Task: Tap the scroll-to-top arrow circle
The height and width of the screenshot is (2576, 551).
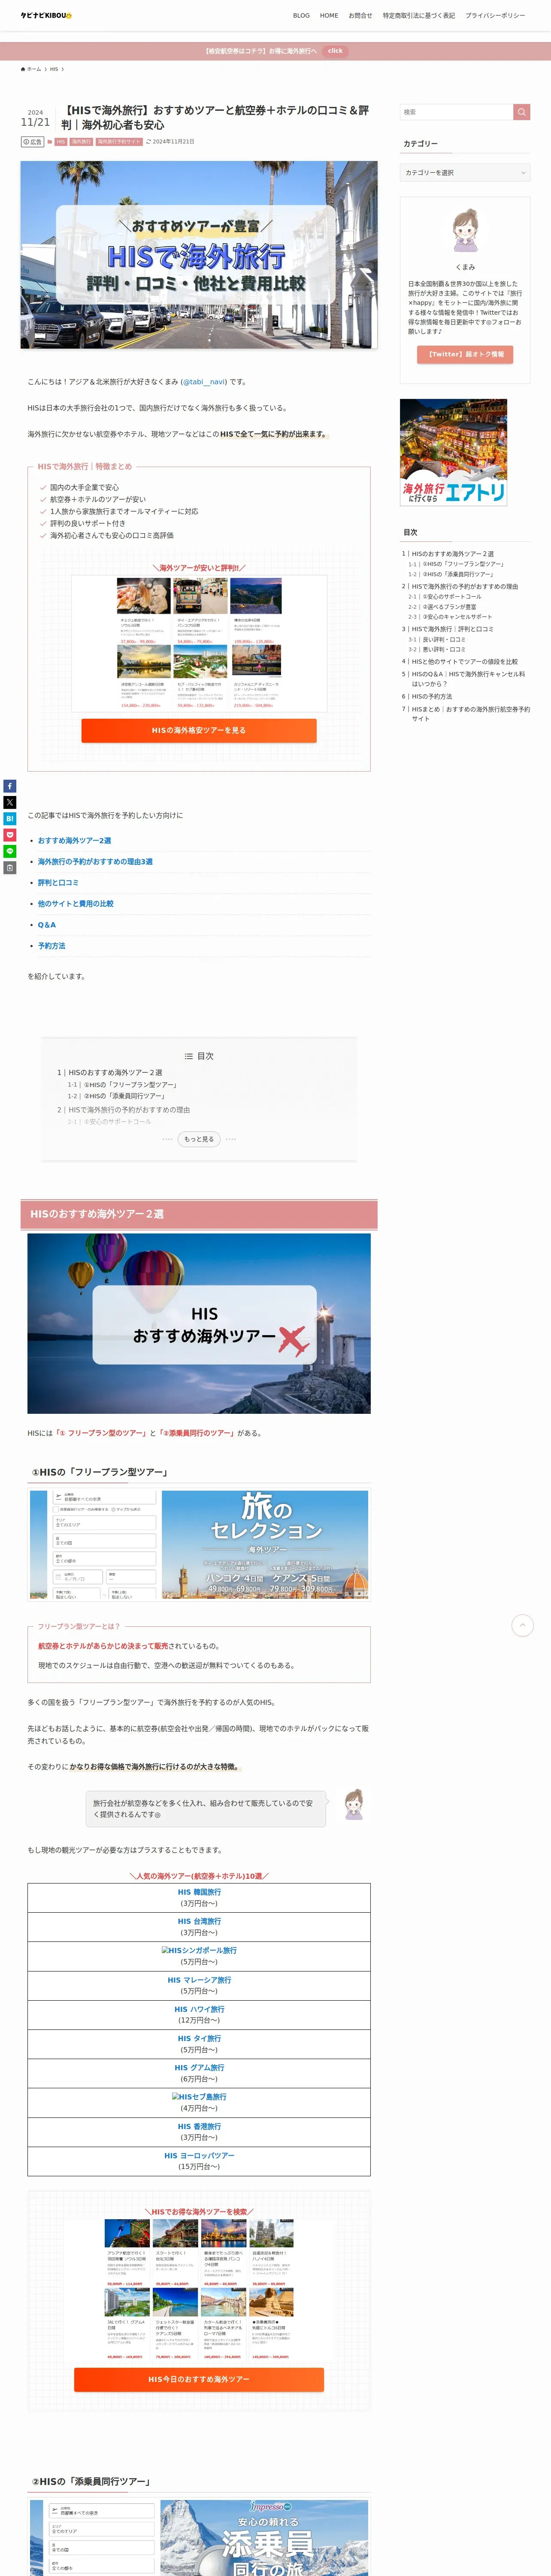Action: coord(522,1626)
